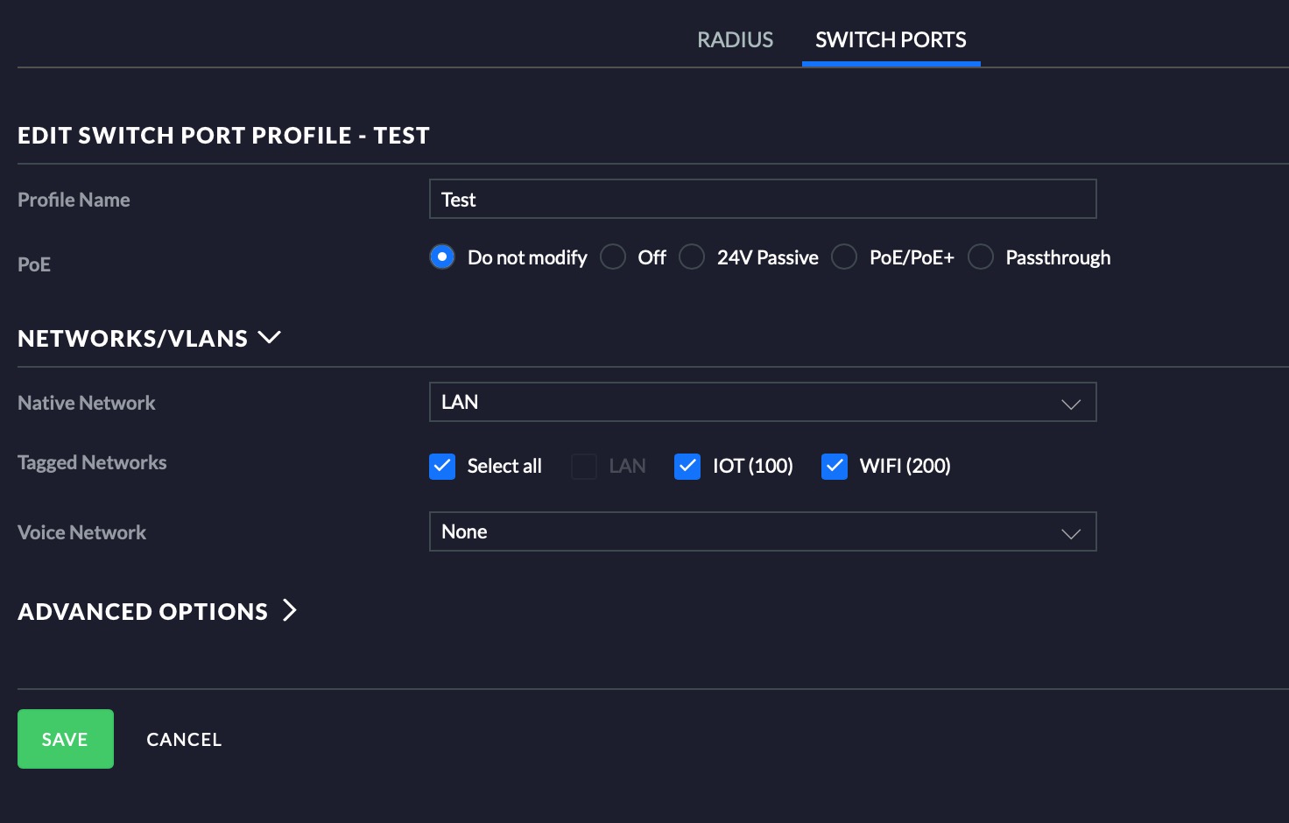Viewport: 1289px width, 823px height.
Task: Select the Do not modify PoE option
Action: (442, 257)
